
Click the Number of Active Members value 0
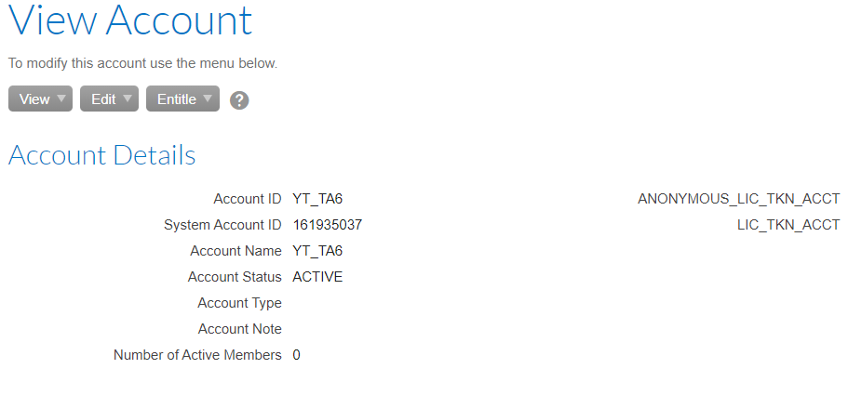pyautogui.click(x=296, y=355)
